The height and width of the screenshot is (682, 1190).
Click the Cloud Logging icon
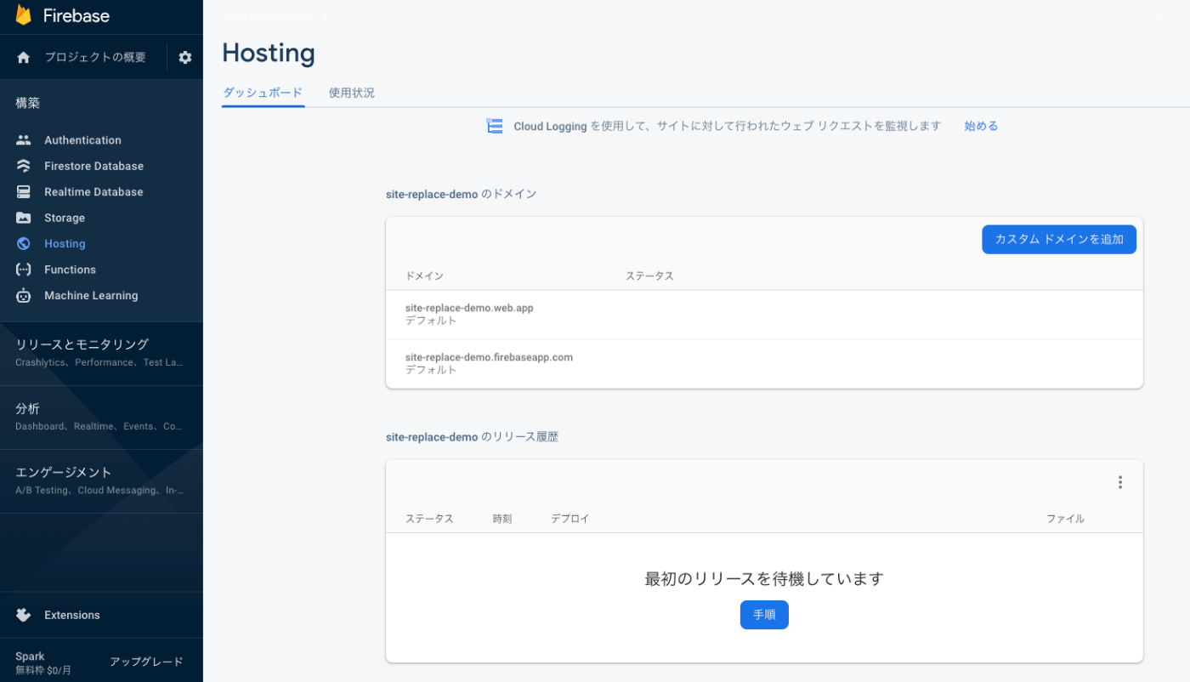(495, 126)
